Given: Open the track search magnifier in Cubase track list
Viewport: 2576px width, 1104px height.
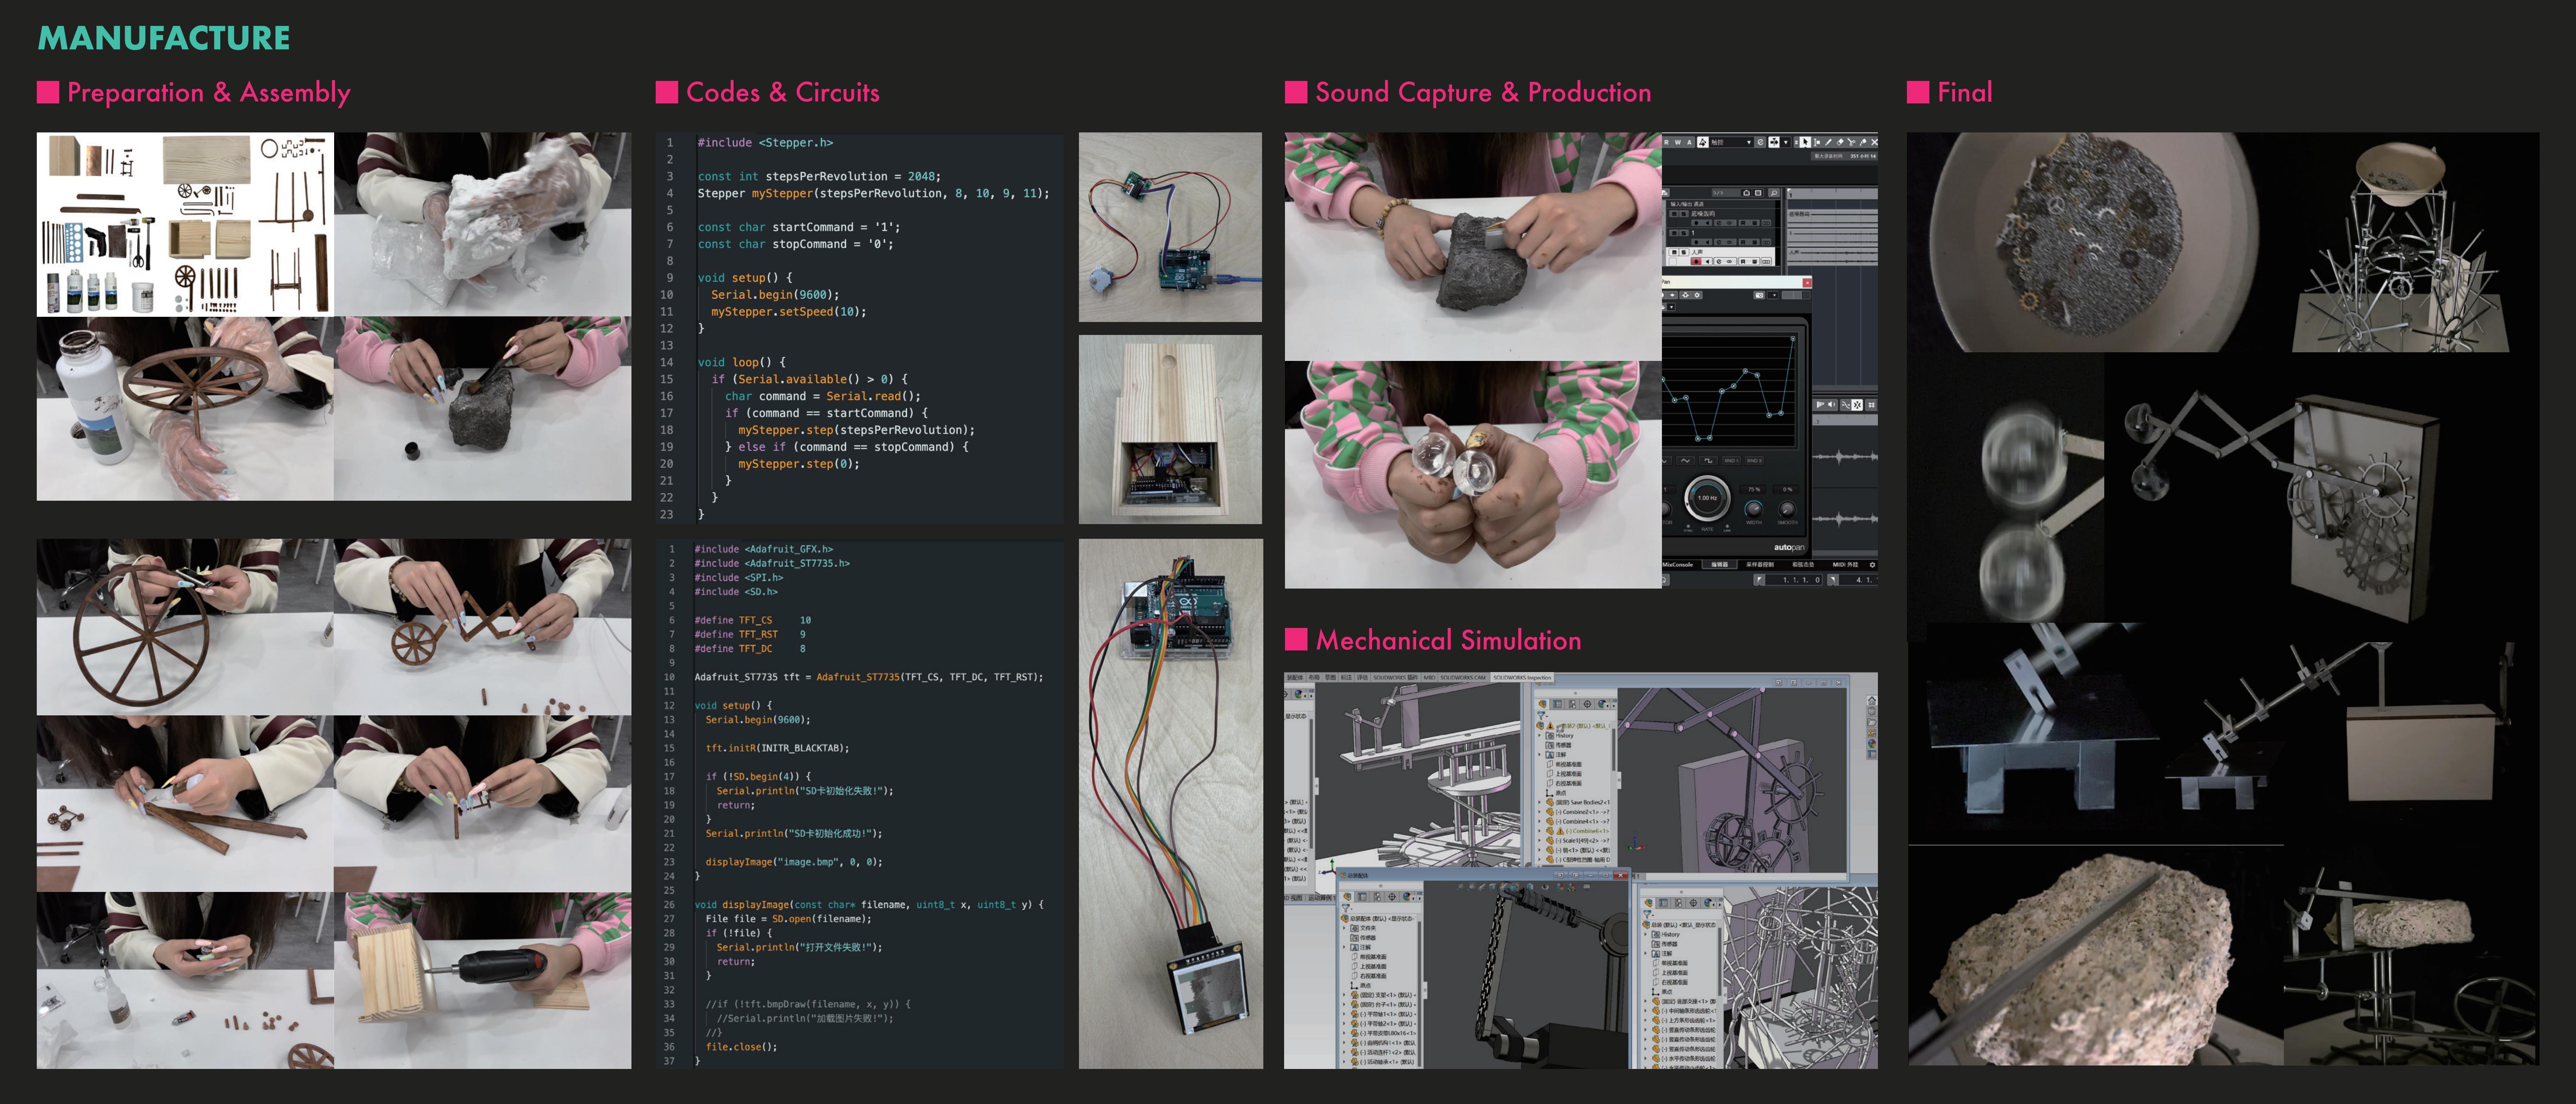Looking at the screenshot, I should [x=1774, y=193].
